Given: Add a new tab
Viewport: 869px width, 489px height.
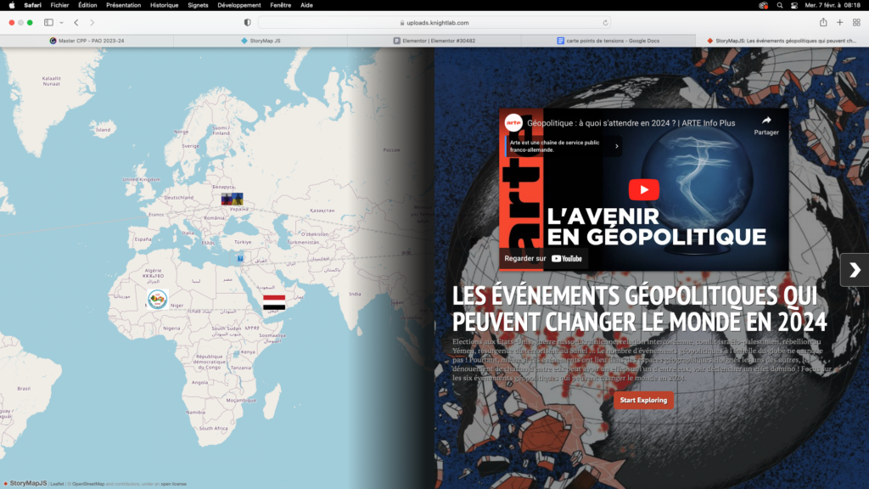Looking at the screenshot, I should pyautogui.click(x=840, y=23).
